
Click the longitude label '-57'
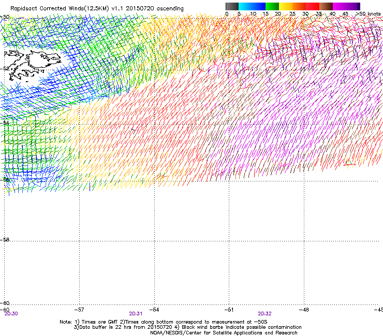coord(79,310)
